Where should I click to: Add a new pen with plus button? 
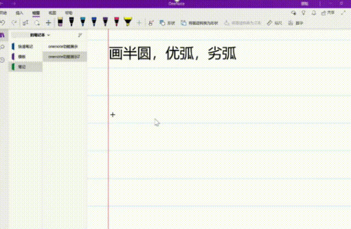point(139,23)
